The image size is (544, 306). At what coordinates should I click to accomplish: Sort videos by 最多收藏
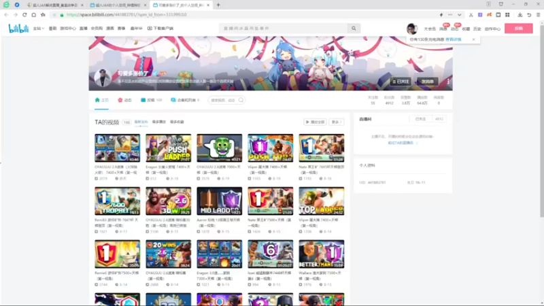(177, 122)
